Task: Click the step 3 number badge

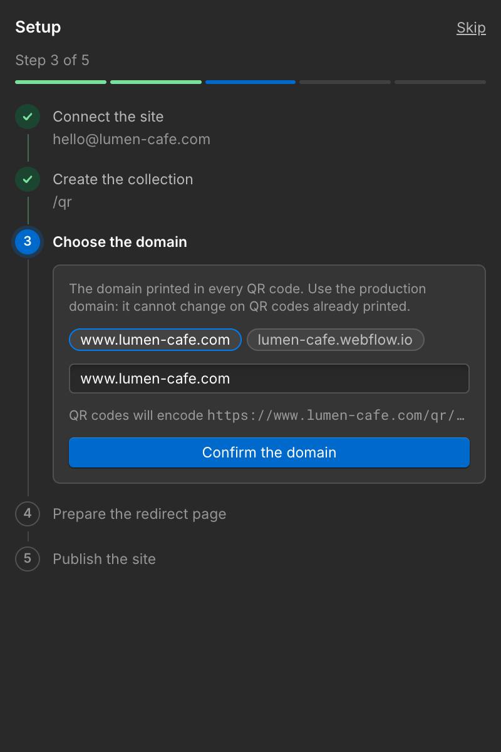Action: pyautogui.click(x=28, y=242)
